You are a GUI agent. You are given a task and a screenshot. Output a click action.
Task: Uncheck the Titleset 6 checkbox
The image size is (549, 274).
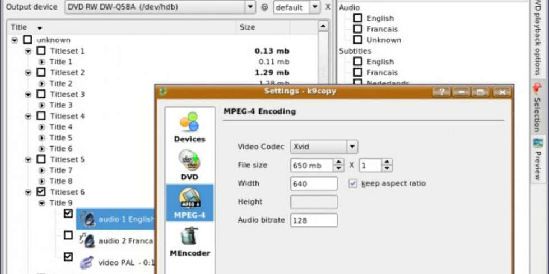[x=41, y=191]
